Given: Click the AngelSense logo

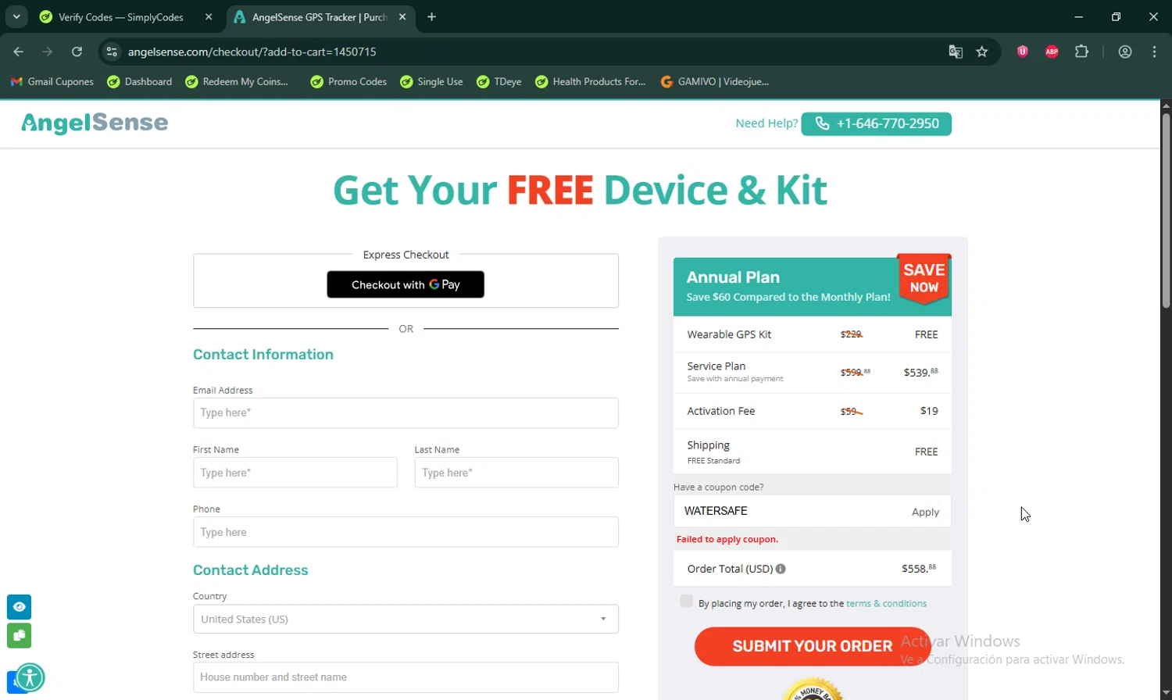Looking at the screenshot, I should tap(95, 123).
